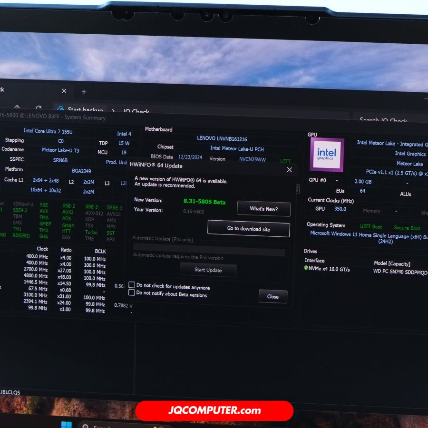This screenshot has height=428, width=428.
Task: Click the 'SSE4.2' feature flag
Action: click(x=20, y=210)
